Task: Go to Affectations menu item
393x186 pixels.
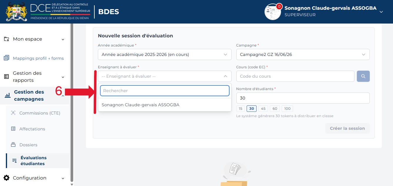Action: pos(32,129)
